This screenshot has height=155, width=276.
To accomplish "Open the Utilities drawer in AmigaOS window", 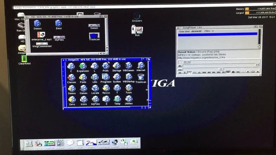I will pyautogui.click(x=129, y=100).
